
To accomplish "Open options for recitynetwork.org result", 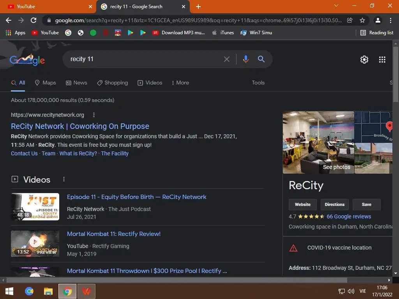I will click(94, 115).
